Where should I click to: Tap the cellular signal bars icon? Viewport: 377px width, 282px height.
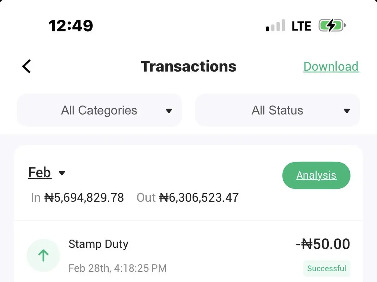pyautogui.click(x=276, y=26)
